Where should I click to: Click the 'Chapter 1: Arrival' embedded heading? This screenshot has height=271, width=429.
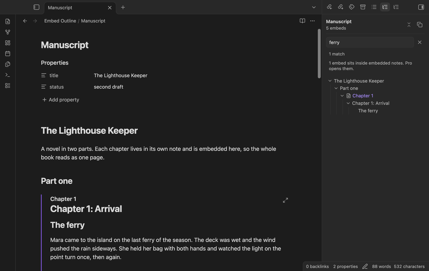[x=86, y=209]
